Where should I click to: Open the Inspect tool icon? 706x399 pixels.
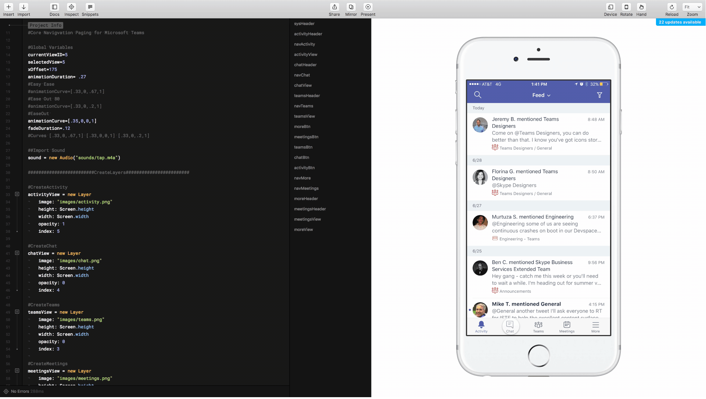71,7
